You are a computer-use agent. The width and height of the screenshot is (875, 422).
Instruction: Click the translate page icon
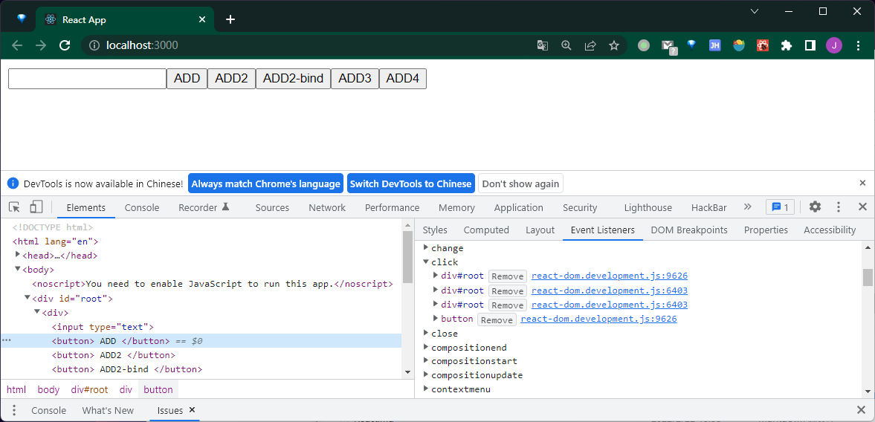coord(543,46)
